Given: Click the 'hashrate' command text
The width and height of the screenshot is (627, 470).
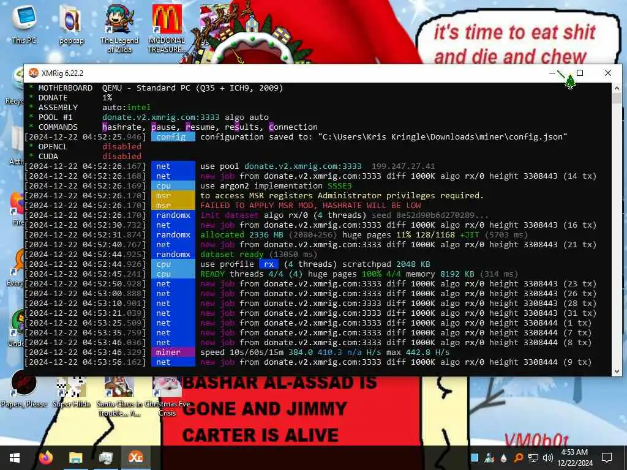Looking at the screenshot, I should click(x=124, y=127).
